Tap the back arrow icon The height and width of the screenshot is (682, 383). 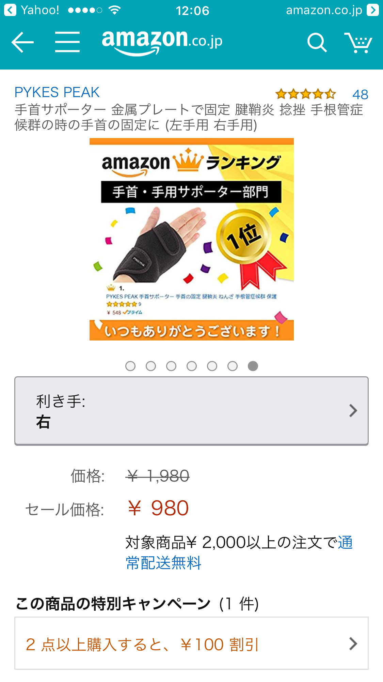22,42
